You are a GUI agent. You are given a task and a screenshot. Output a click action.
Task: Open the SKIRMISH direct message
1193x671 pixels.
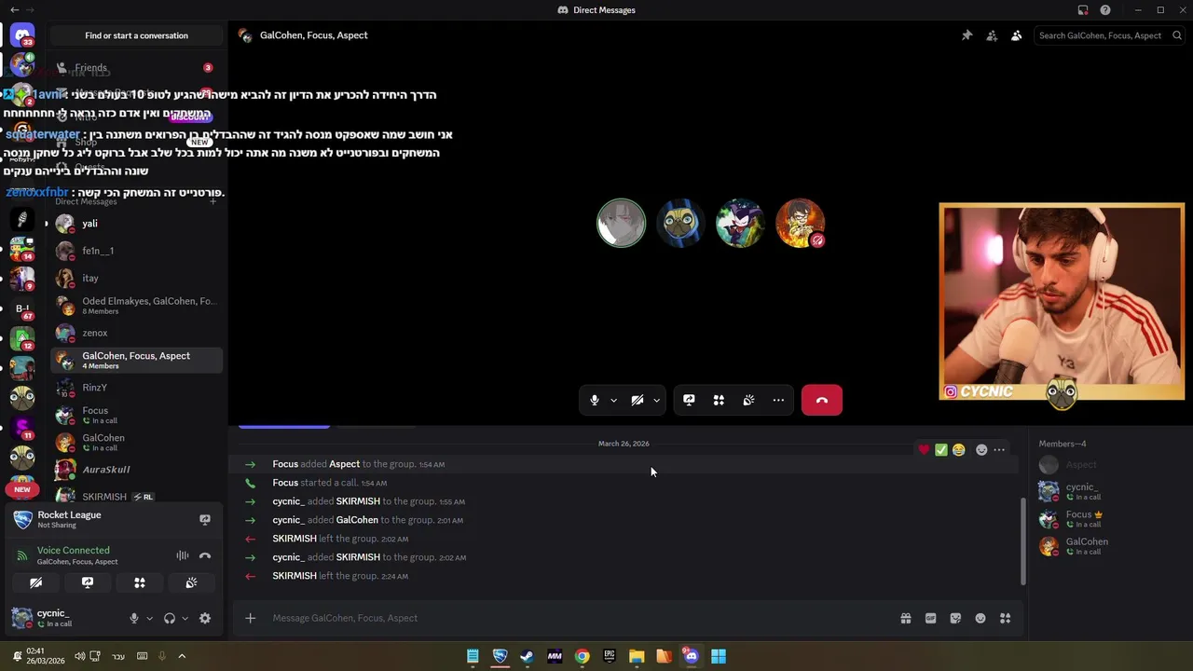(x=136, y=497)
